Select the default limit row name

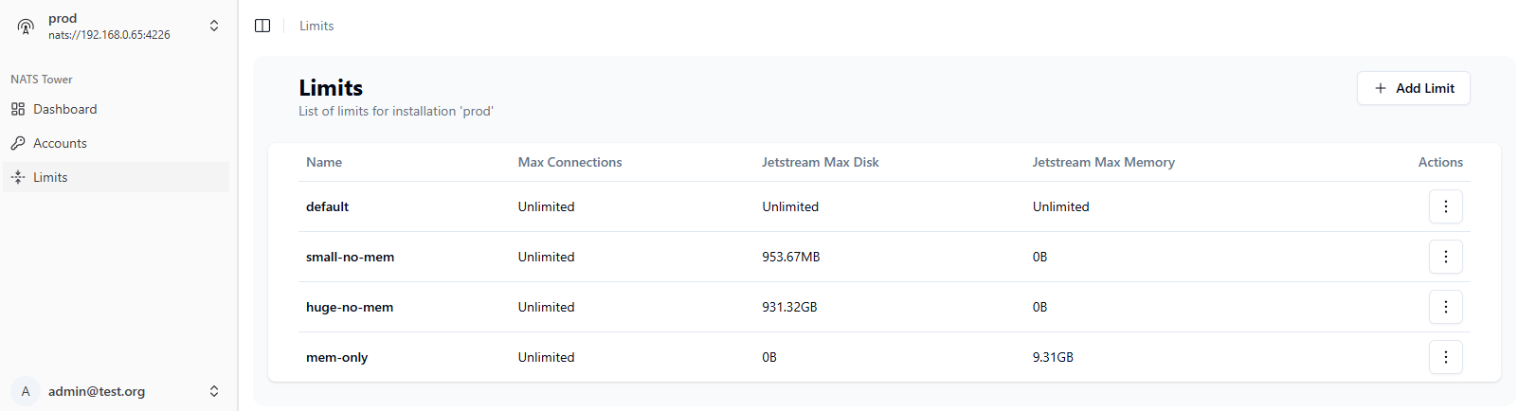click(x=327, y=206)
